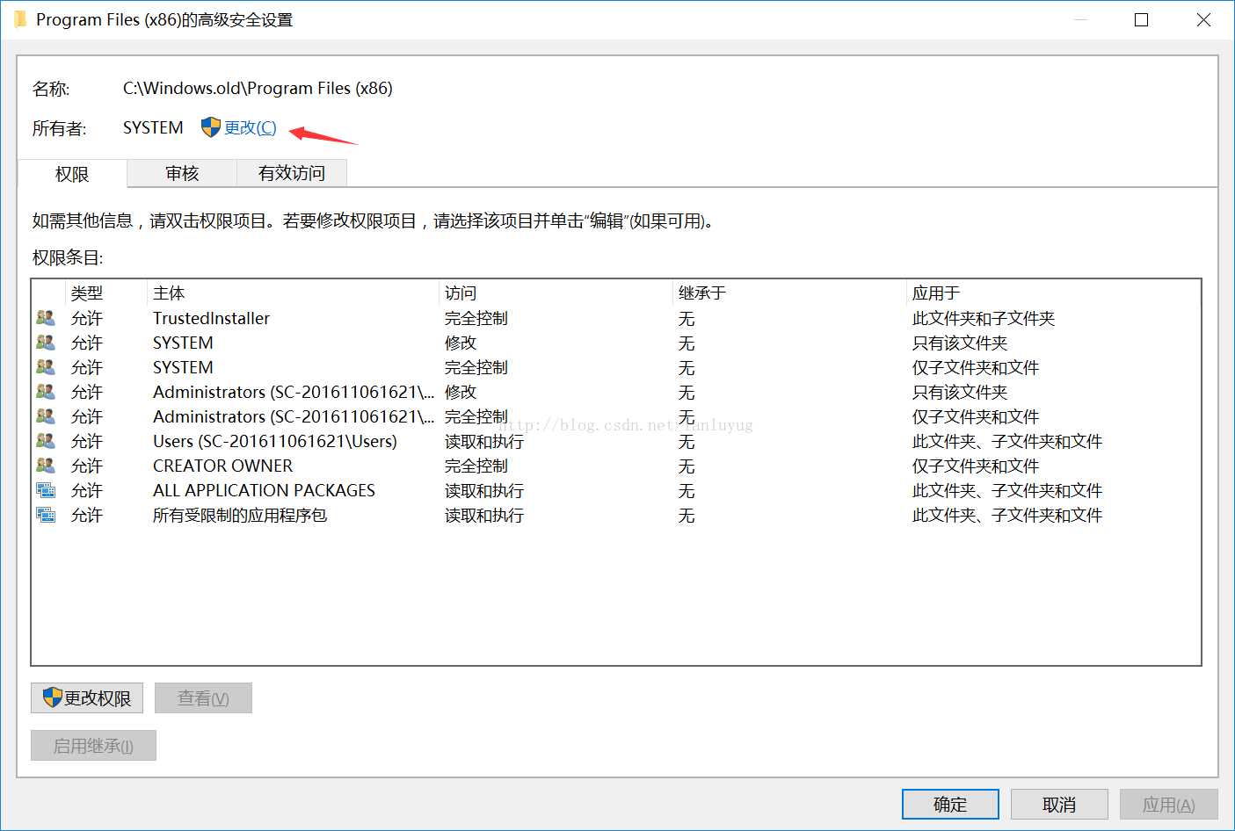Sort by the 主体 column header
The image size is (1235, 831).
tap(293, 293)
